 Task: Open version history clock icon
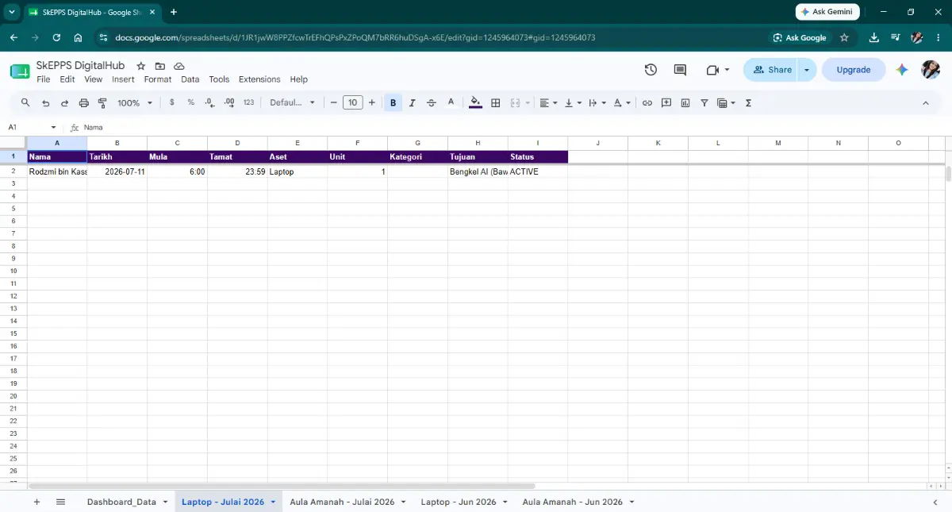pyautogui.click(x=651, y=70)
